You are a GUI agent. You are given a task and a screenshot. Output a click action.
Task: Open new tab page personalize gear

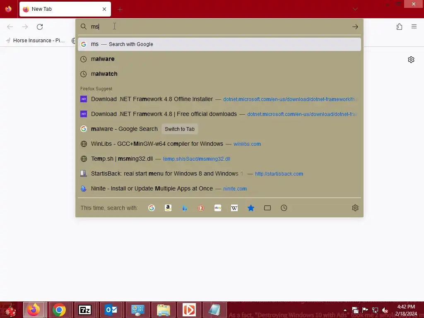tap(411, 60)
